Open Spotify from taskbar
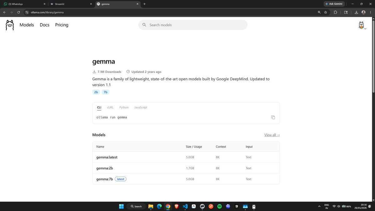Viewport: 375px width, 211px height. (219, 206)
